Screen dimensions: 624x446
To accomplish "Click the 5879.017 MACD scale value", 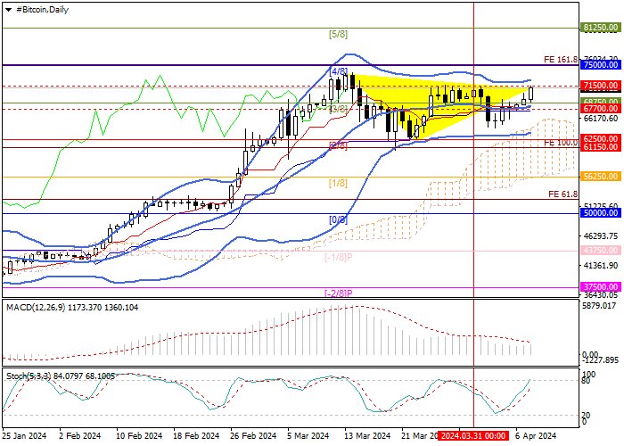I will click(599, 306).
